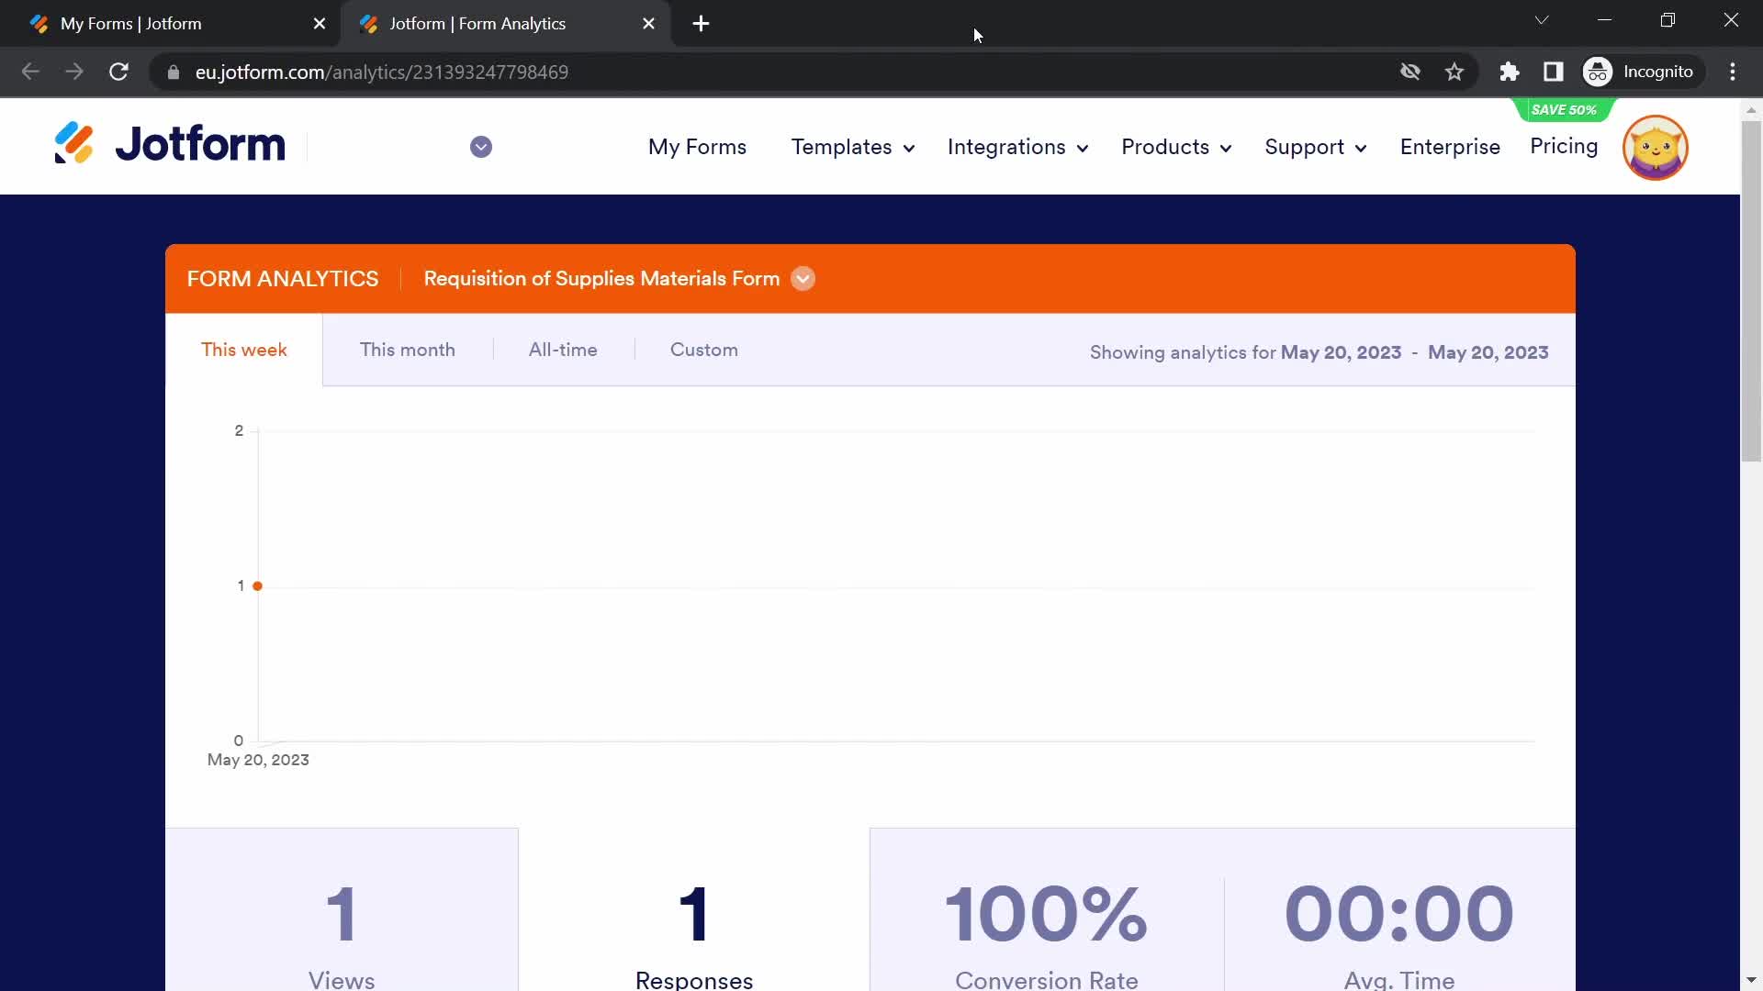Toggle the browser side panel
This screenshot has width=1763, height=991.
(1554, 72)
